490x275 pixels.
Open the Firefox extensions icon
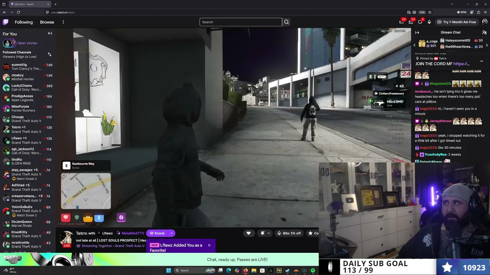click(479, 12)
